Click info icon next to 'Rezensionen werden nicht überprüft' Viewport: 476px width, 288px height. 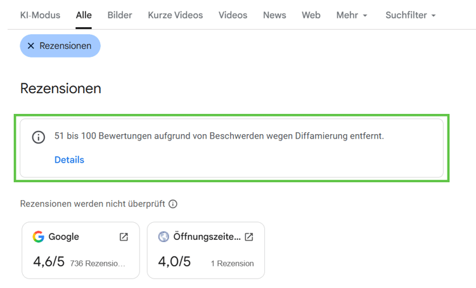coord(173,204)
